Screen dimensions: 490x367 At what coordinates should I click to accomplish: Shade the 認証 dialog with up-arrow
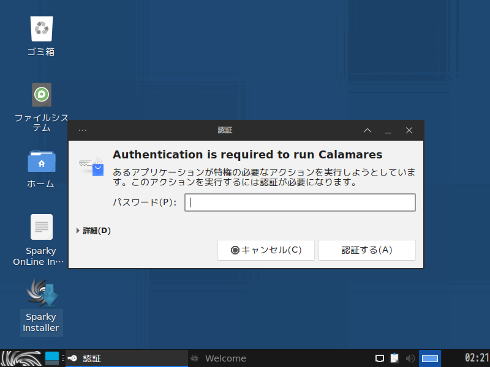coord(367,130)
